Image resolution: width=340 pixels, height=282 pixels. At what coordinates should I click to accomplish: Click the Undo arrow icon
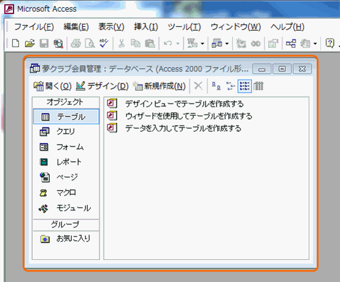[x=168, y=44]
